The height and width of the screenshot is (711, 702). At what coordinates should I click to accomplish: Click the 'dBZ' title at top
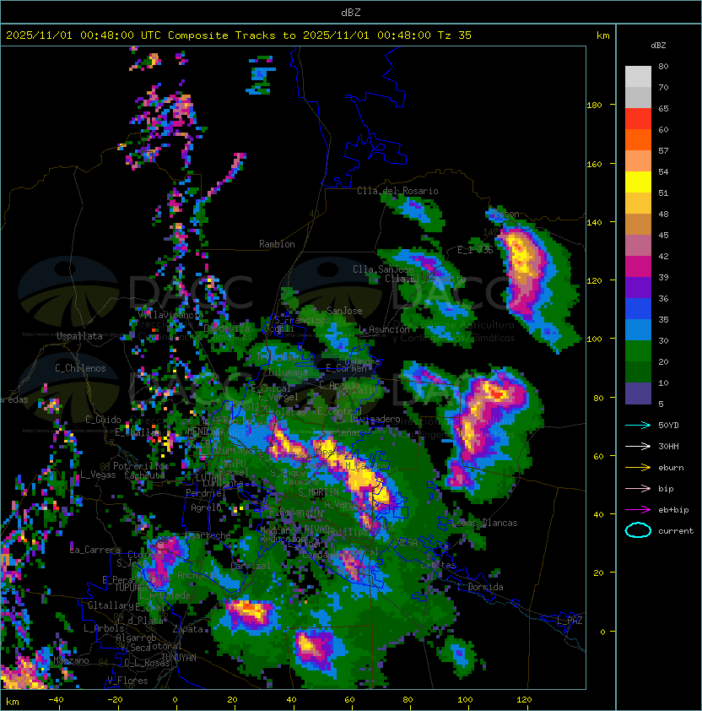(351, 12)
